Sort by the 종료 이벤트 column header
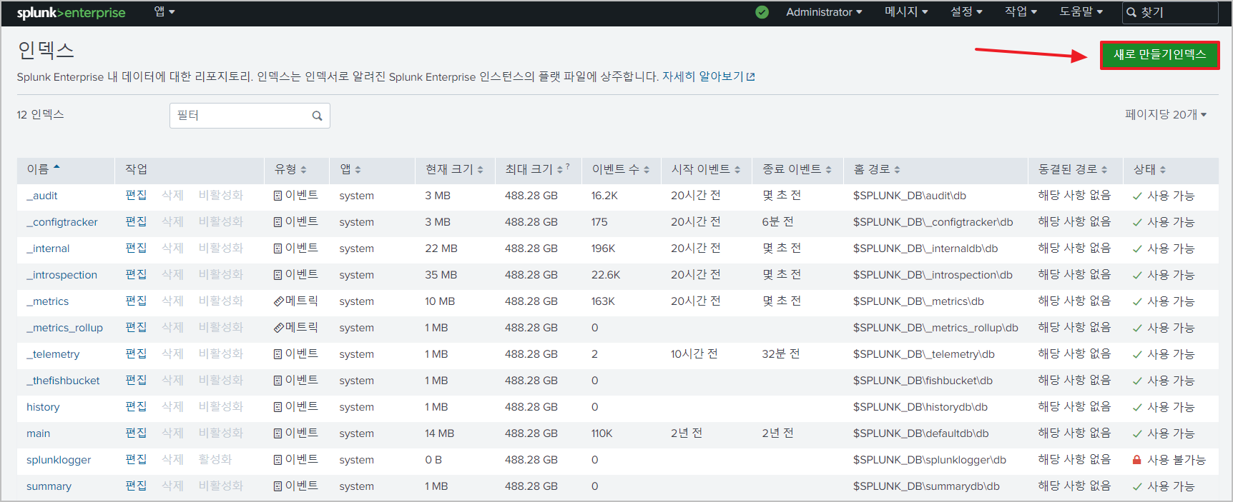Screen dimensions: 1233x502 797,169
